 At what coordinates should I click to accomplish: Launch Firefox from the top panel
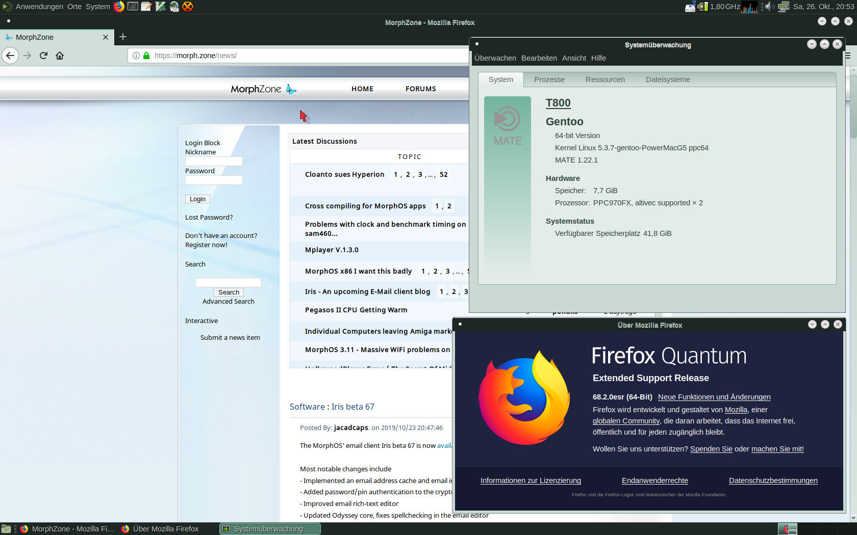(x=119, y=7)
